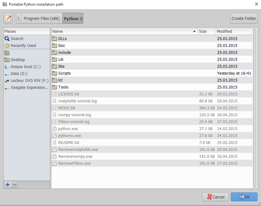Click the Doc folder icon
This screenshot has width=261, height=206.
point(55,46)
